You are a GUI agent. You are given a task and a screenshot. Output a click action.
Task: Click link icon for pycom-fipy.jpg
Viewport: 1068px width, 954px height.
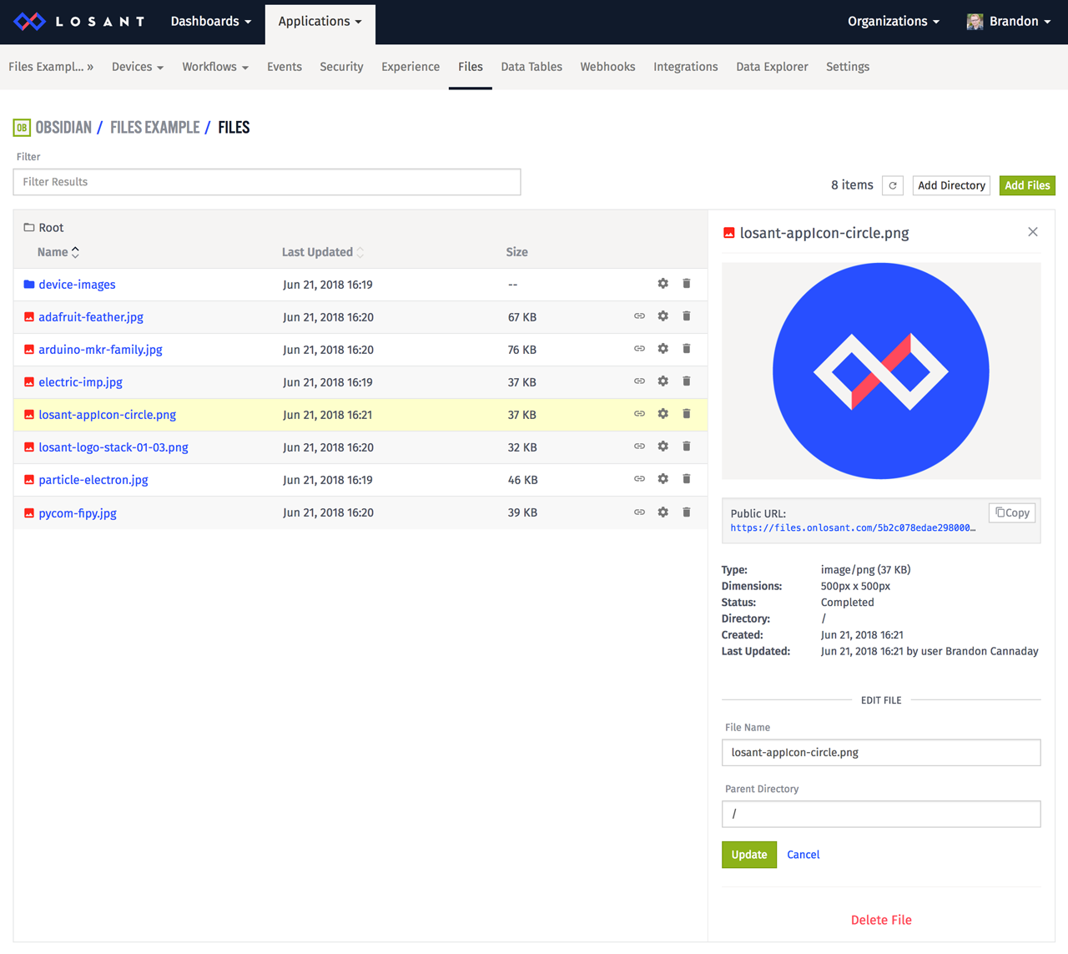click(x=639, y=512)
